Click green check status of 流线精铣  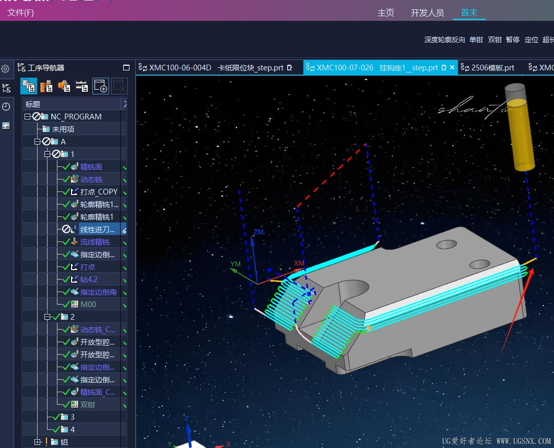pyautogui.click(x=66, y=242)
